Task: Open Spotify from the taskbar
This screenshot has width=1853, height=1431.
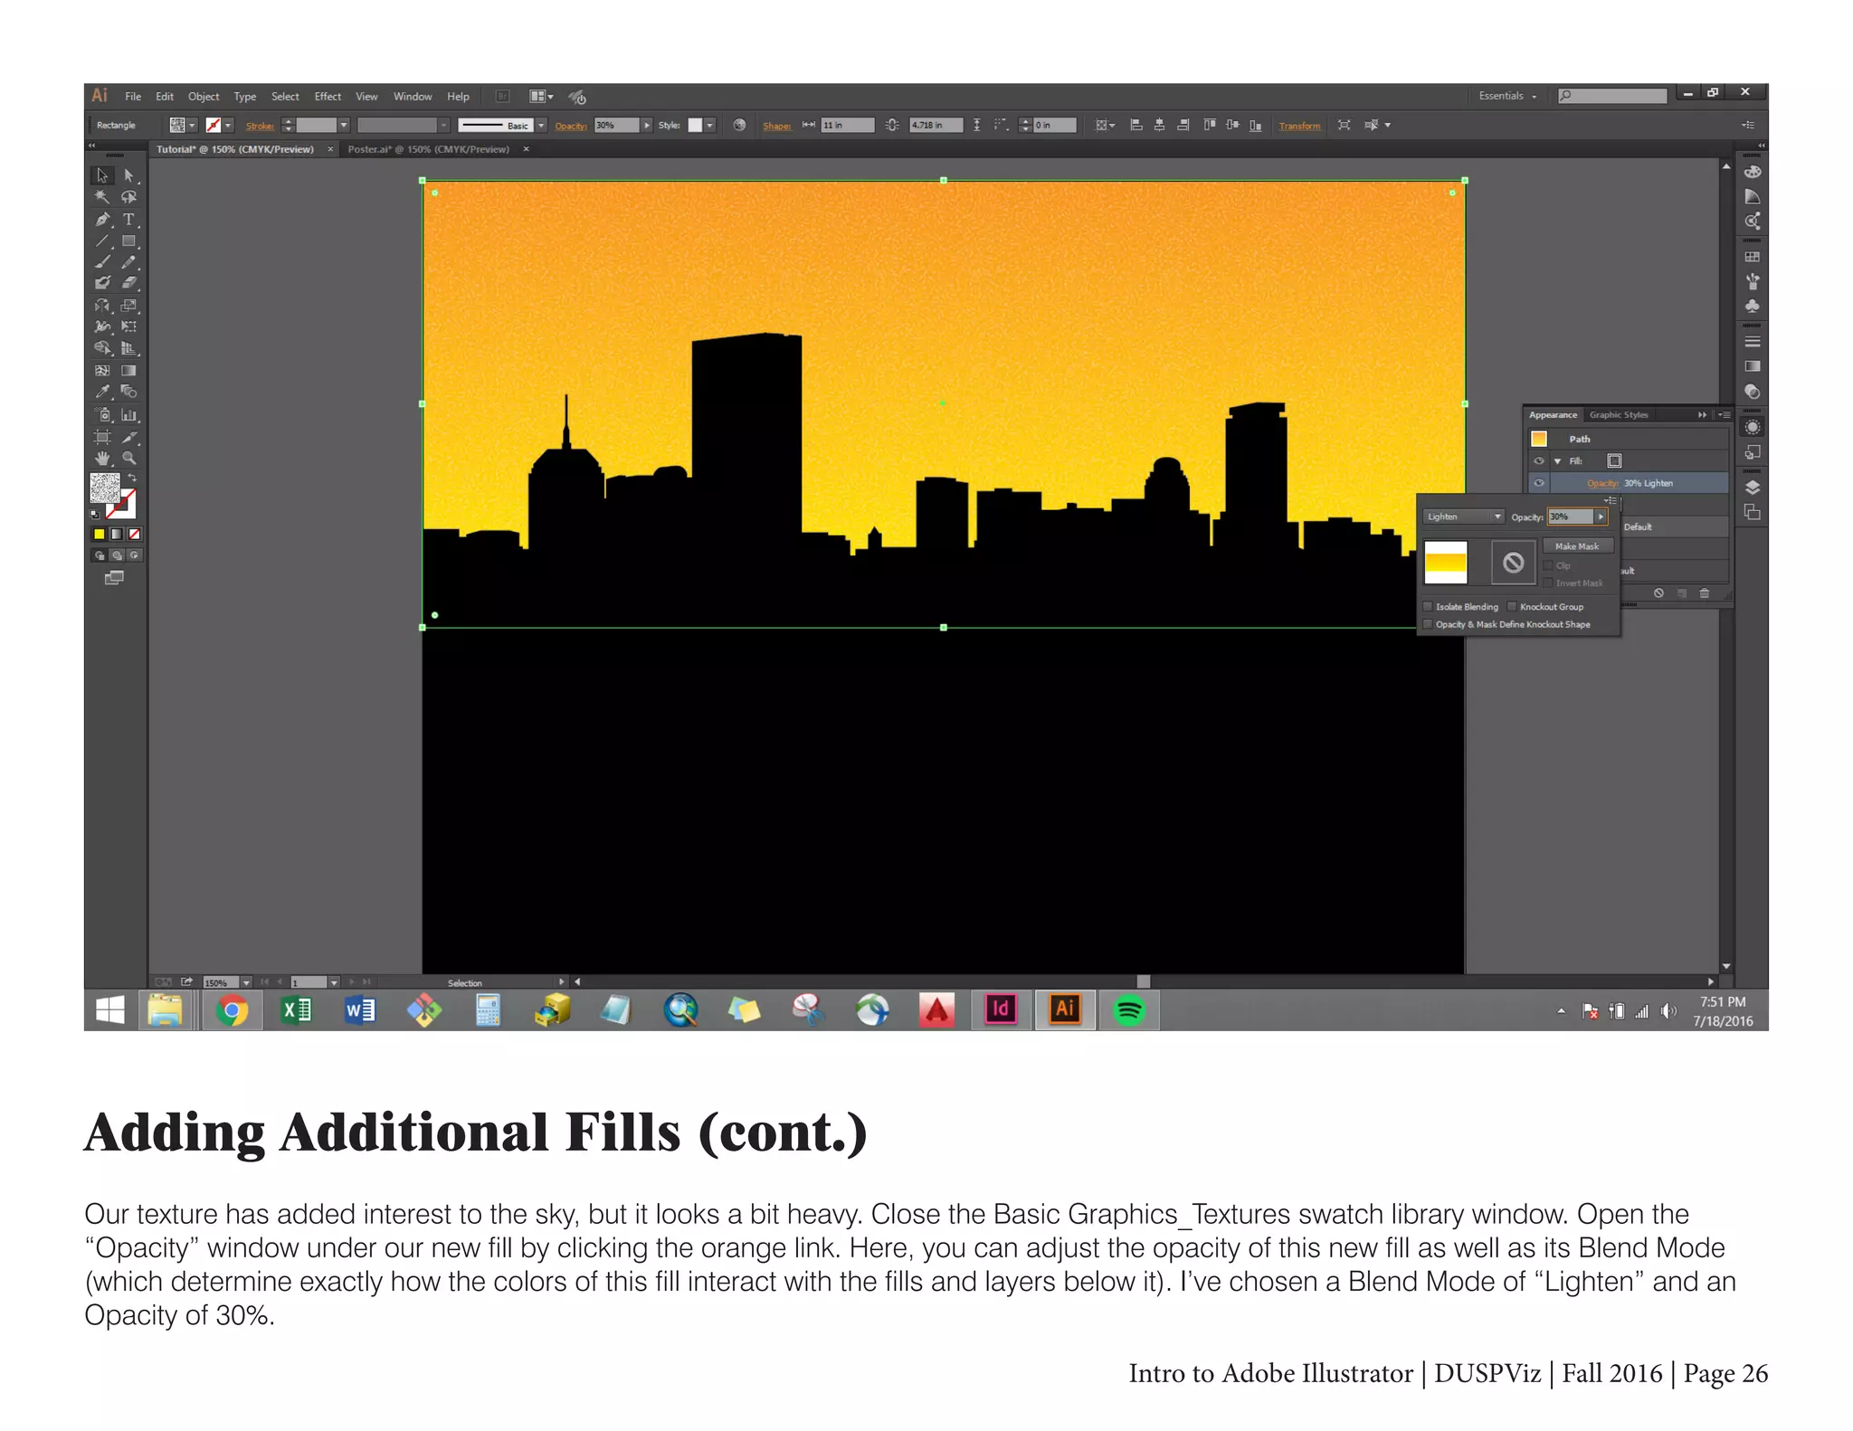Action: click(1129, 1009)
